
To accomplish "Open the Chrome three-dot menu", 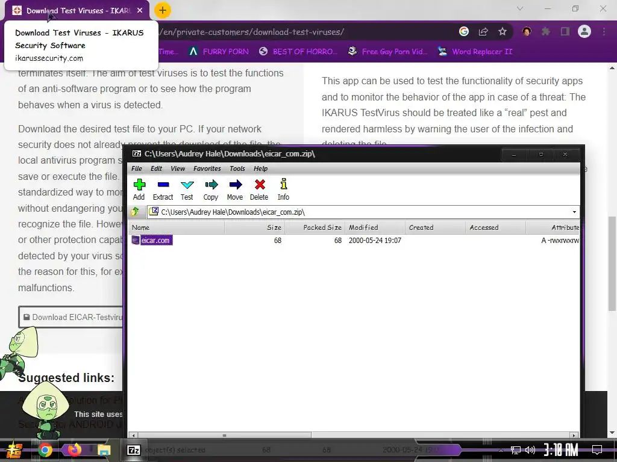I will click(x=604, y=31).
